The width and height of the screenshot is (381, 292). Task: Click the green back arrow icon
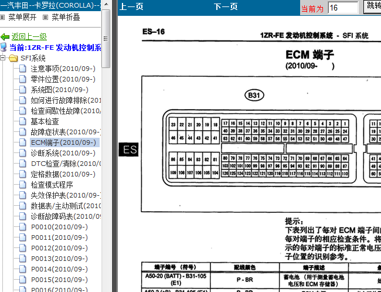pyautogui.click(x=5, y=37)
